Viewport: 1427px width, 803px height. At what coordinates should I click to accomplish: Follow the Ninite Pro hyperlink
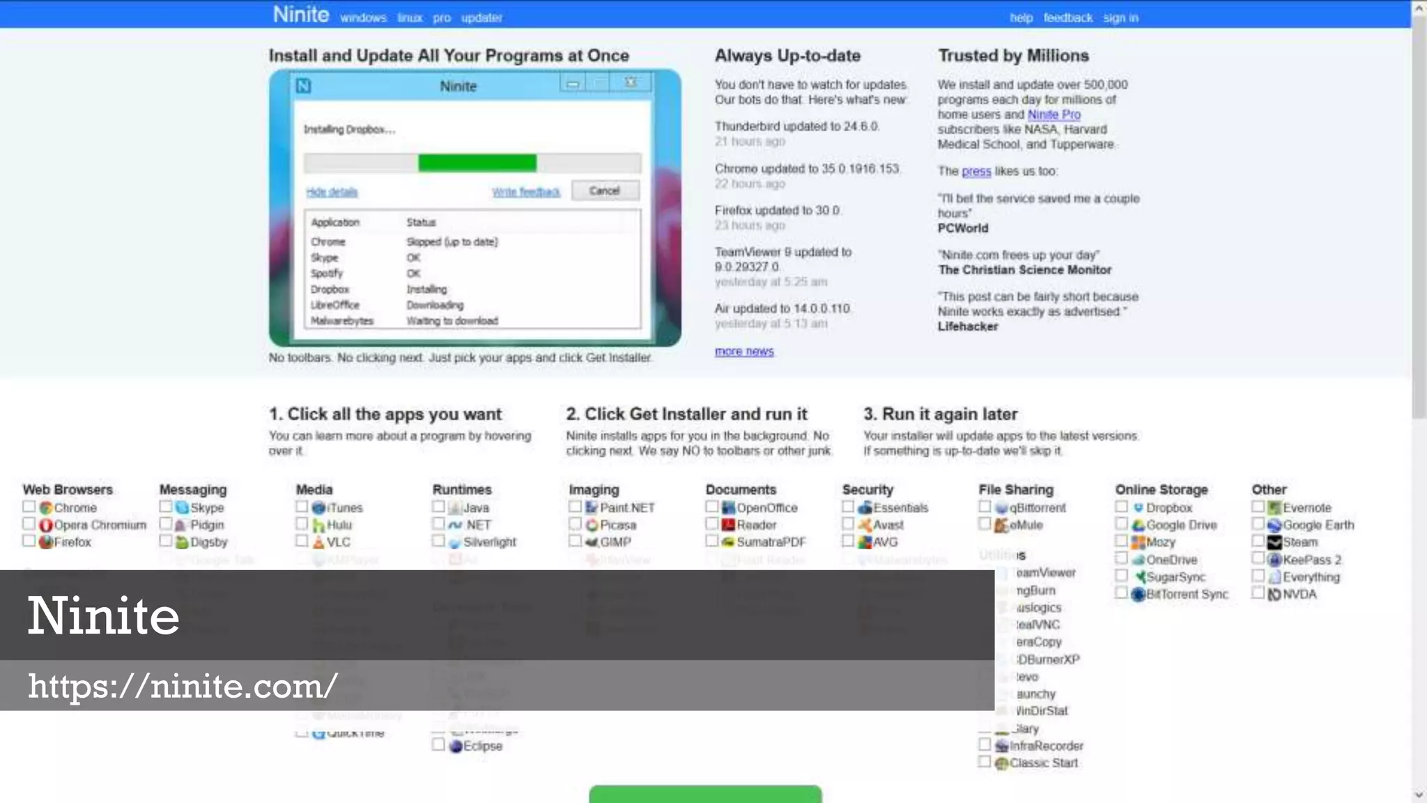click(x=1054, y=114)
